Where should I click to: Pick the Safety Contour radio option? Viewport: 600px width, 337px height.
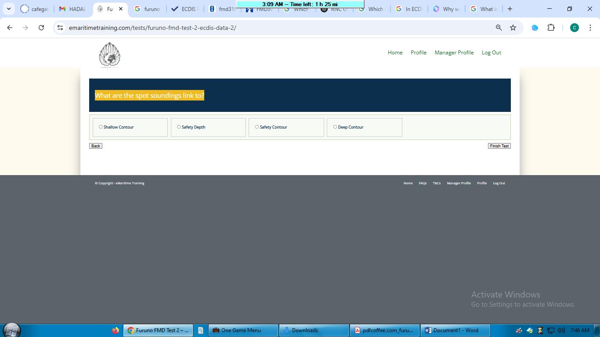point(257,127)
